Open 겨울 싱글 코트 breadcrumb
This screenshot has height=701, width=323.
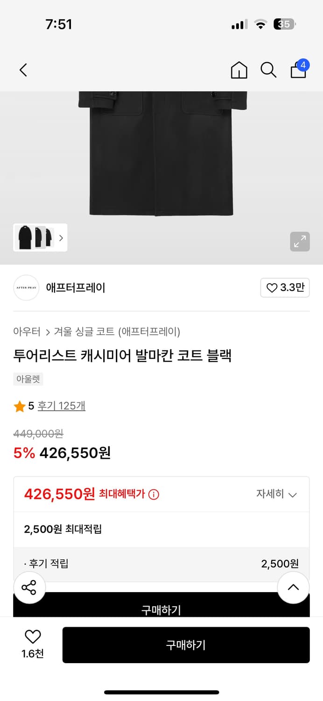click(x=117, y=332)
